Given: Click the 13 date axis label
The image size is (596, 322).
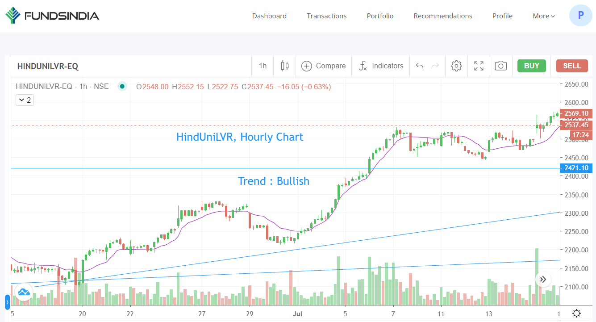Looking at the screenshot, I should tap(489, 314).
